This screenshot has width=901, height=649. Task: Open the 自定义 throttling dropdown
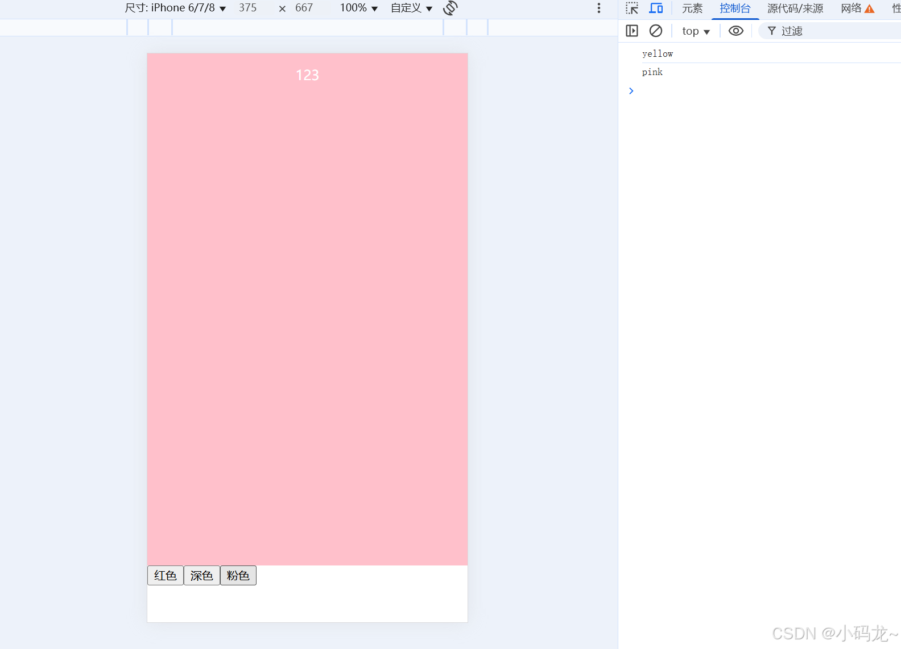[x=412, y=8]
